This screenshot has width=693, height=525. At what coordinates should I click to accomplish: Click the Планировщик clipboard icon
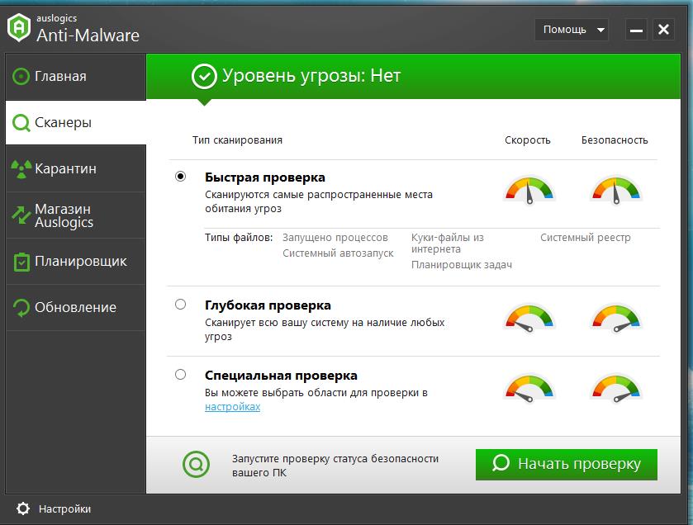click(x=21, y=262)
